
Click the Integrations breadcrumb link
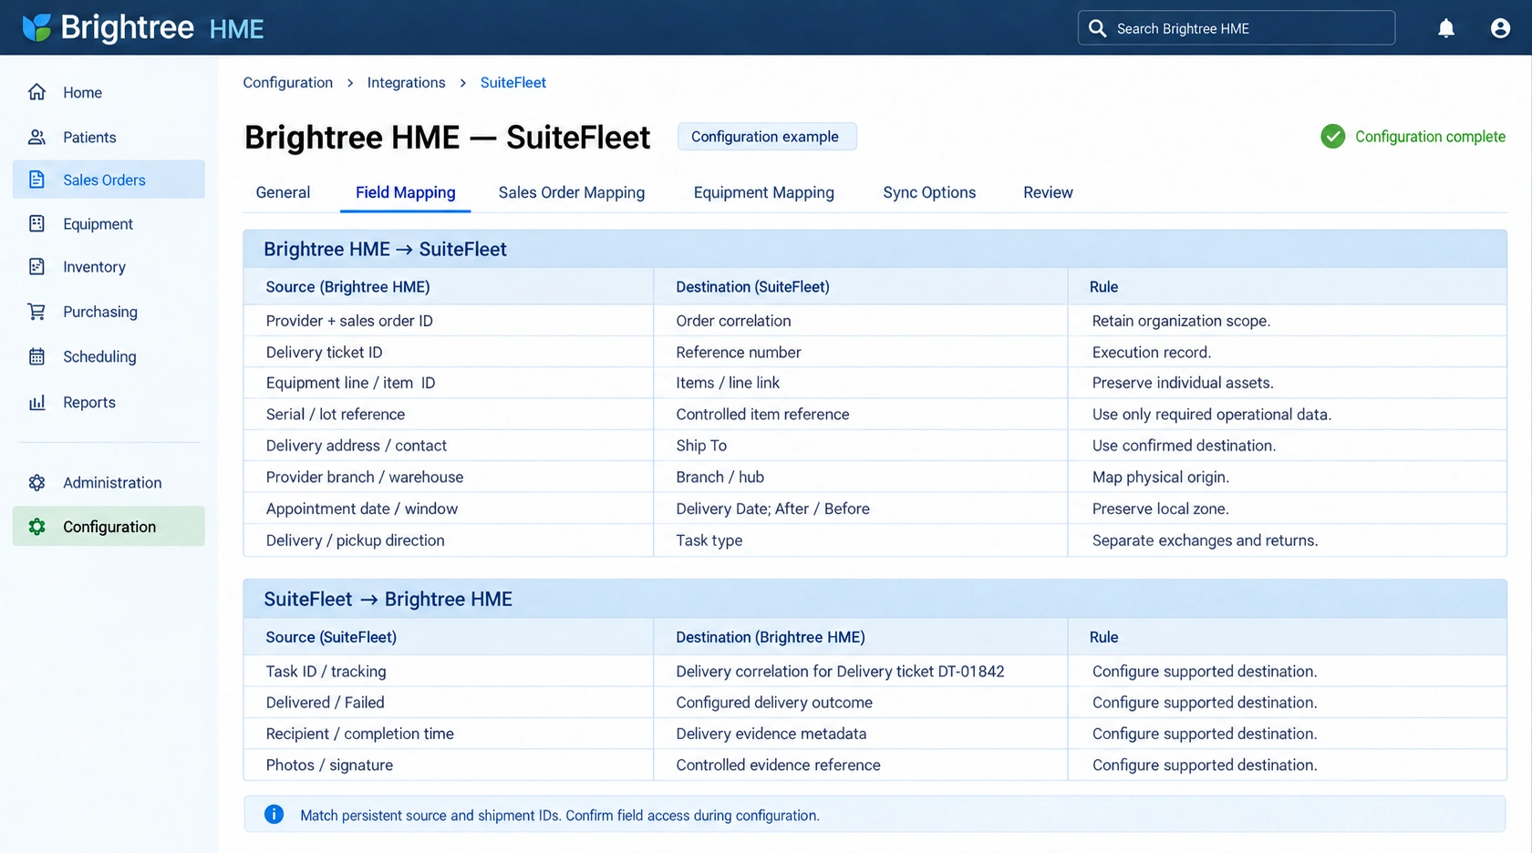(x=406, y=82)
